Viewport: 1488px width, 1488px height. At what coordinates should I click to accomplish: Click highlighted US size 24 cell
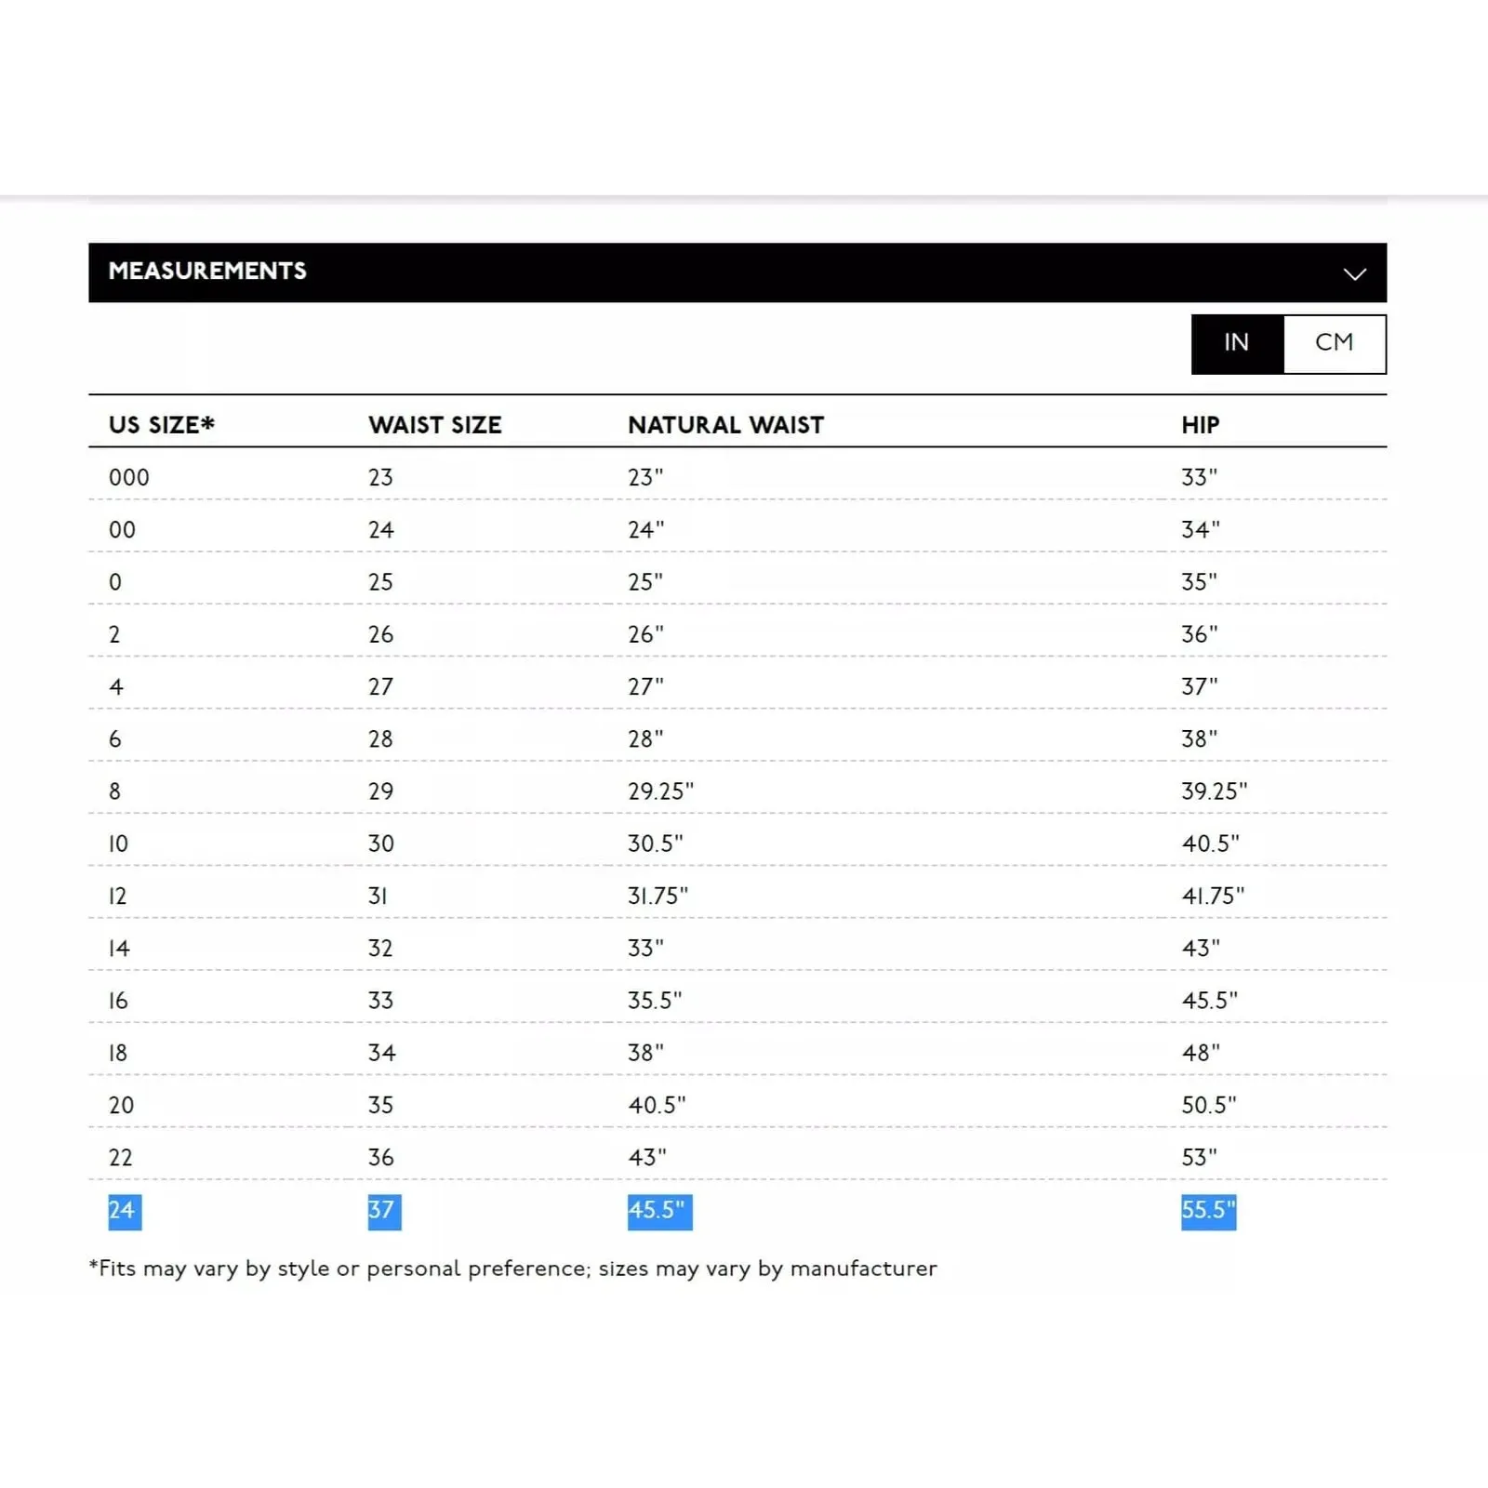[123, 1211]
